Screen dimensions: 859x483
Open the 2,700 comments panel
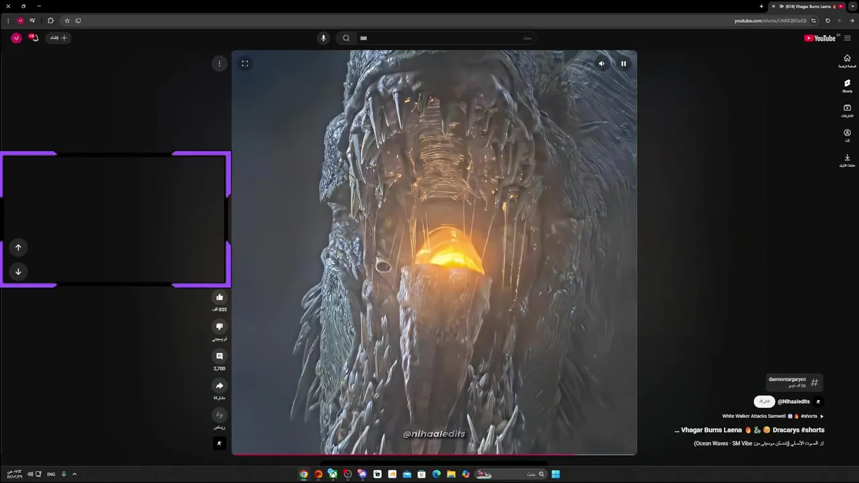(x=219, y=356)
